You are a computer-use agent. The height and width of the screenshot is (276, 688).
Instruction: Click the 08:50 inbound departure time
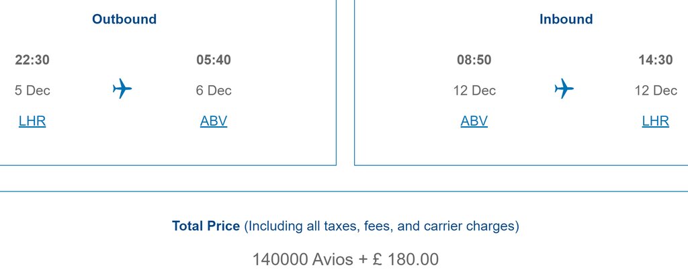(474, 60)
